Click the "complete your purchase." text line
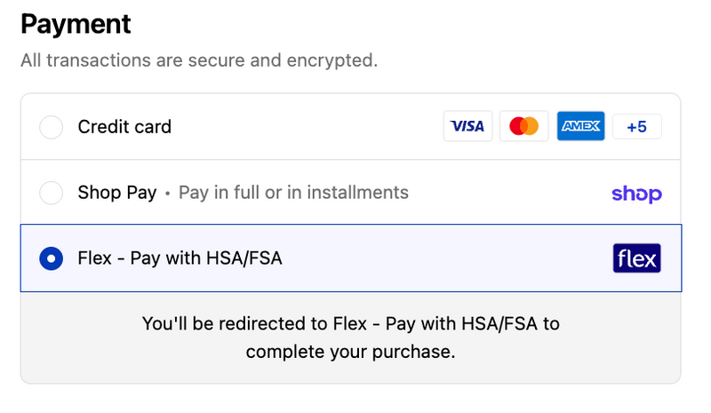Image resolution: width=711 pixels, height=413 pixels. [350, 352]
